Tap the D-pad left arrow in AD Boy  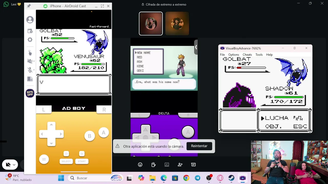(x=42, y=134)
